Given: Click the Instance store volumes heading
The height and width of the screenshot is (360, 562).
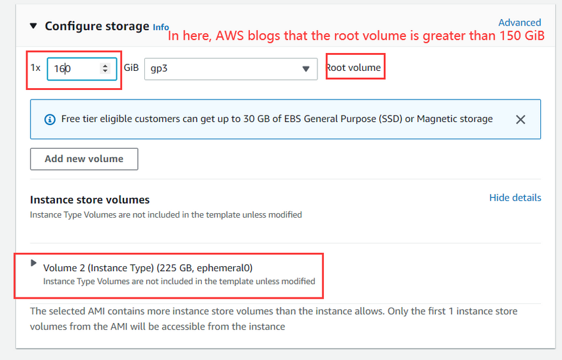Looking at the screenshot, I should 90,200.
